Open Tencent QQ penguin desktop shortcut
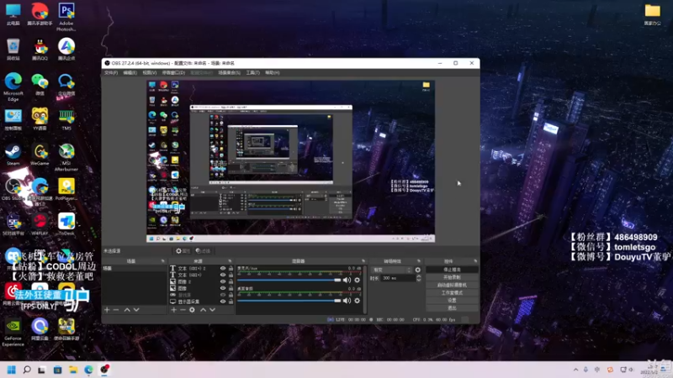 pos(40,50)
